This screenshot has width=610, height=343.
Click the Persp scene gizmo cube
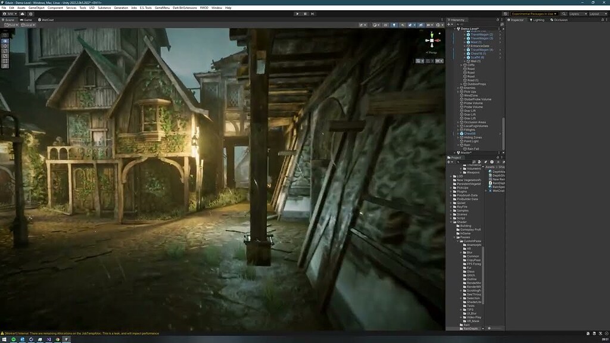coord(431,40)
